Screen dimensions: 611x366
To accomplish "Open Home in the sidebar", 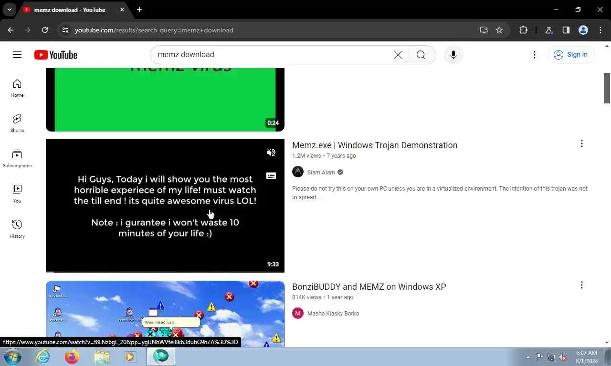I will pos(17,88).
